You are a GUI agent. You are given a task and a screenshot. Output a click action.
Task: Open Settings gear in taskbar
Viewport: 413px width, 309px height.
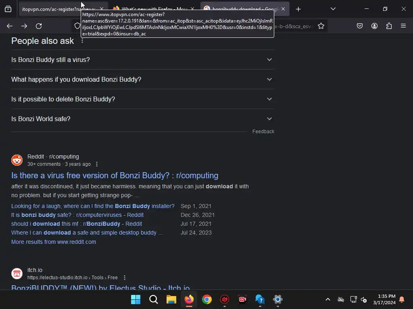[277, 299]
